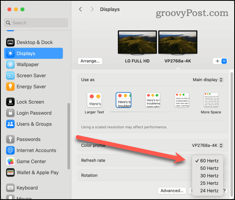Choose 60 Hertz refresh rate
The image size is (235, 200).
[208, 161]
